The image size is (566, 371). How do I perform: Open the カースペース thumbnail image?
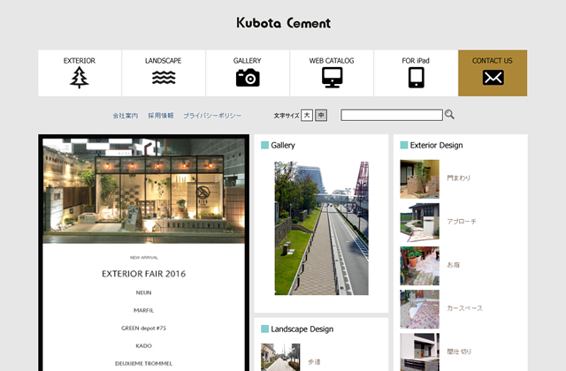[x=420, y=309]
